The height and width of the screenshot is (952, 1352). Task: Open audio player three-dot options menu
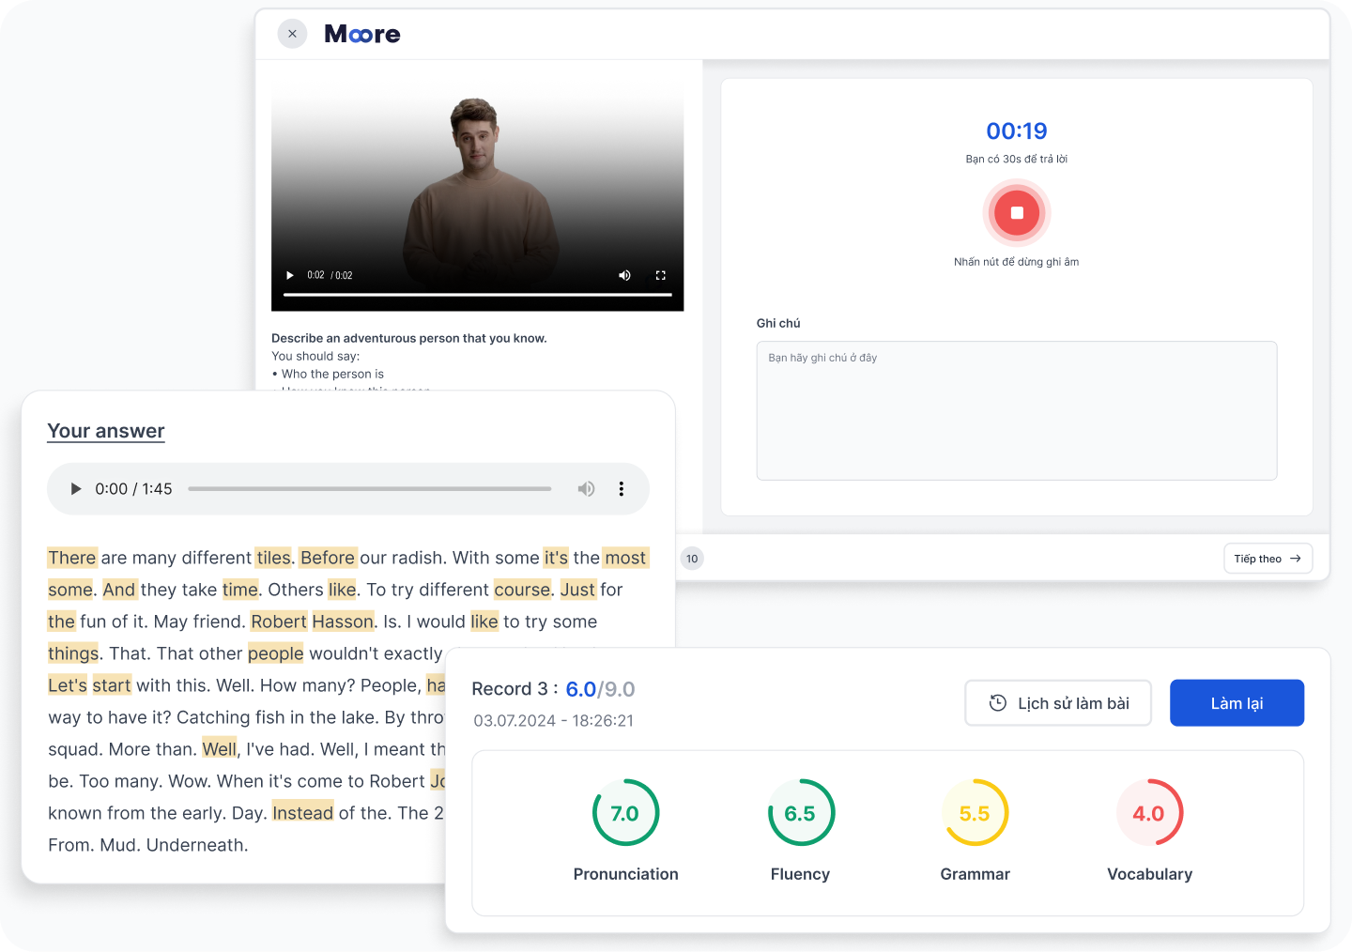pos(621,489)
